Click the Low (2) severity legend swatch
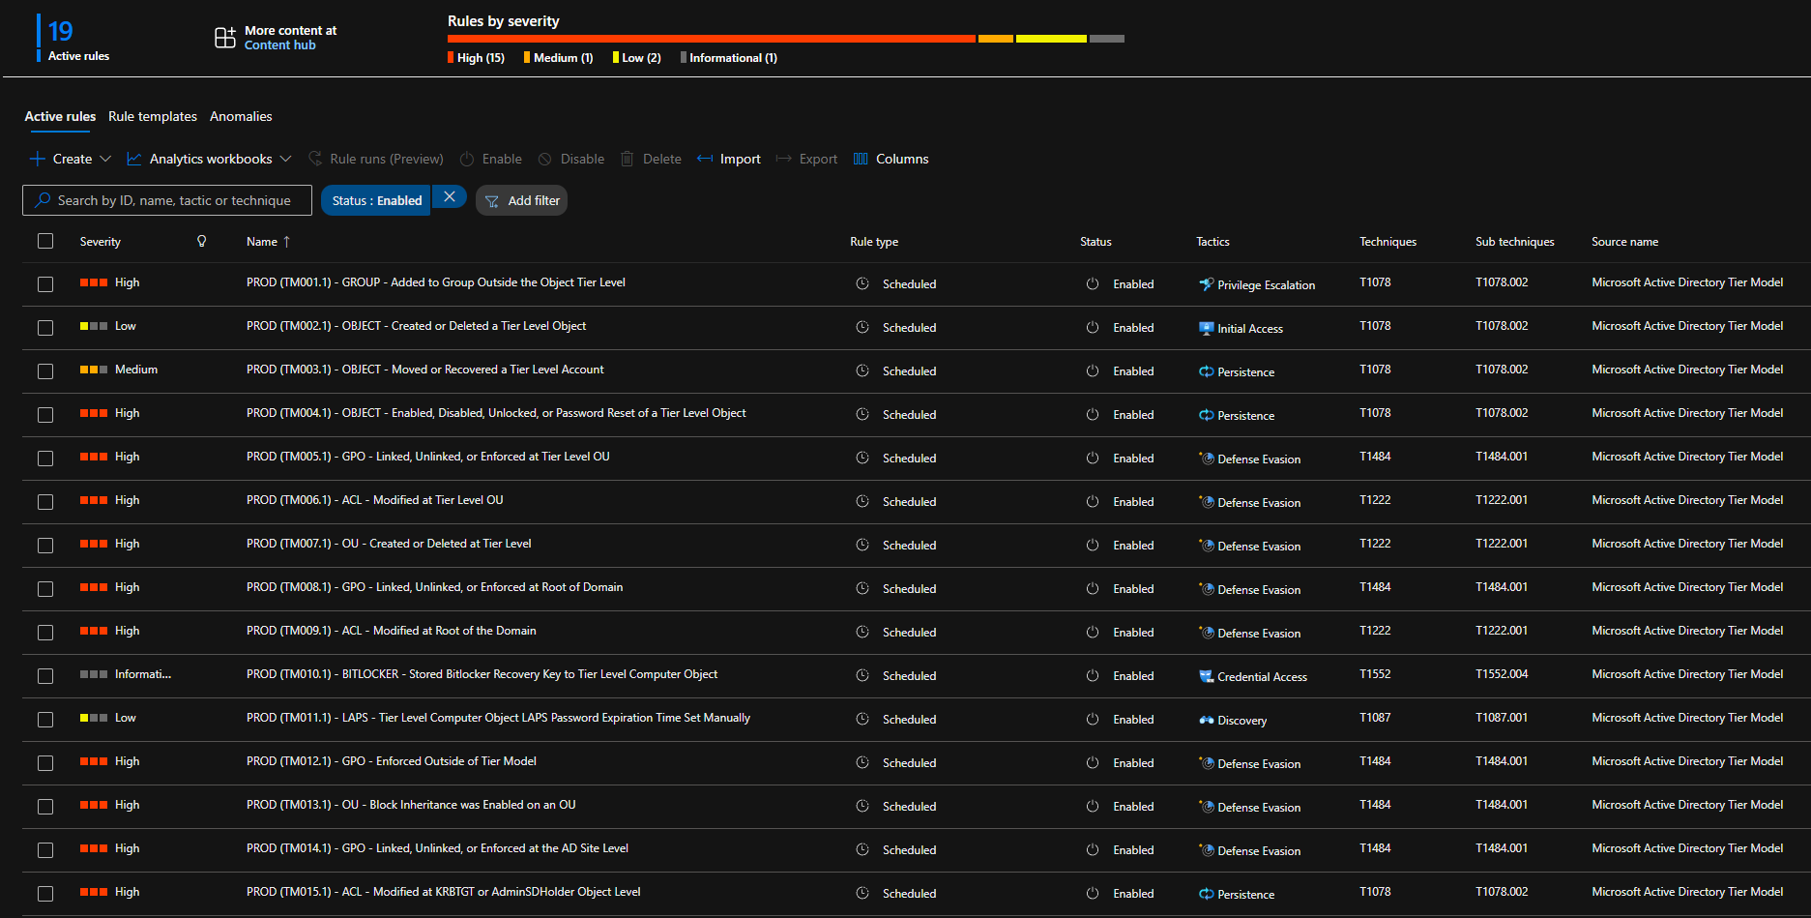Screen dimensions: 1811x918 tap(616, 58)
